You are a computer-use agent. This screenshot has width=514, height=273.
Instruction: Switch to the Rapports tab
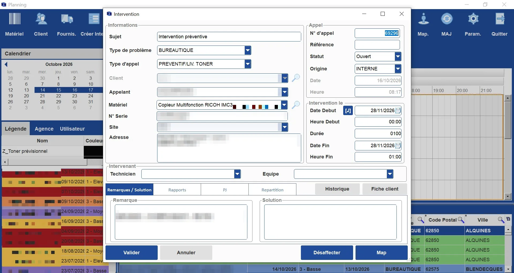177,189
